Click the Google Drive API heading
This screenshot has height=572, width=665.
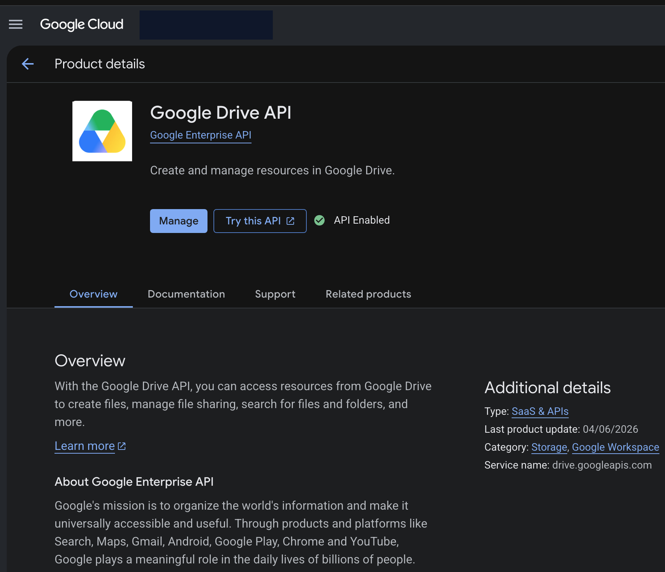coord(220,113)
